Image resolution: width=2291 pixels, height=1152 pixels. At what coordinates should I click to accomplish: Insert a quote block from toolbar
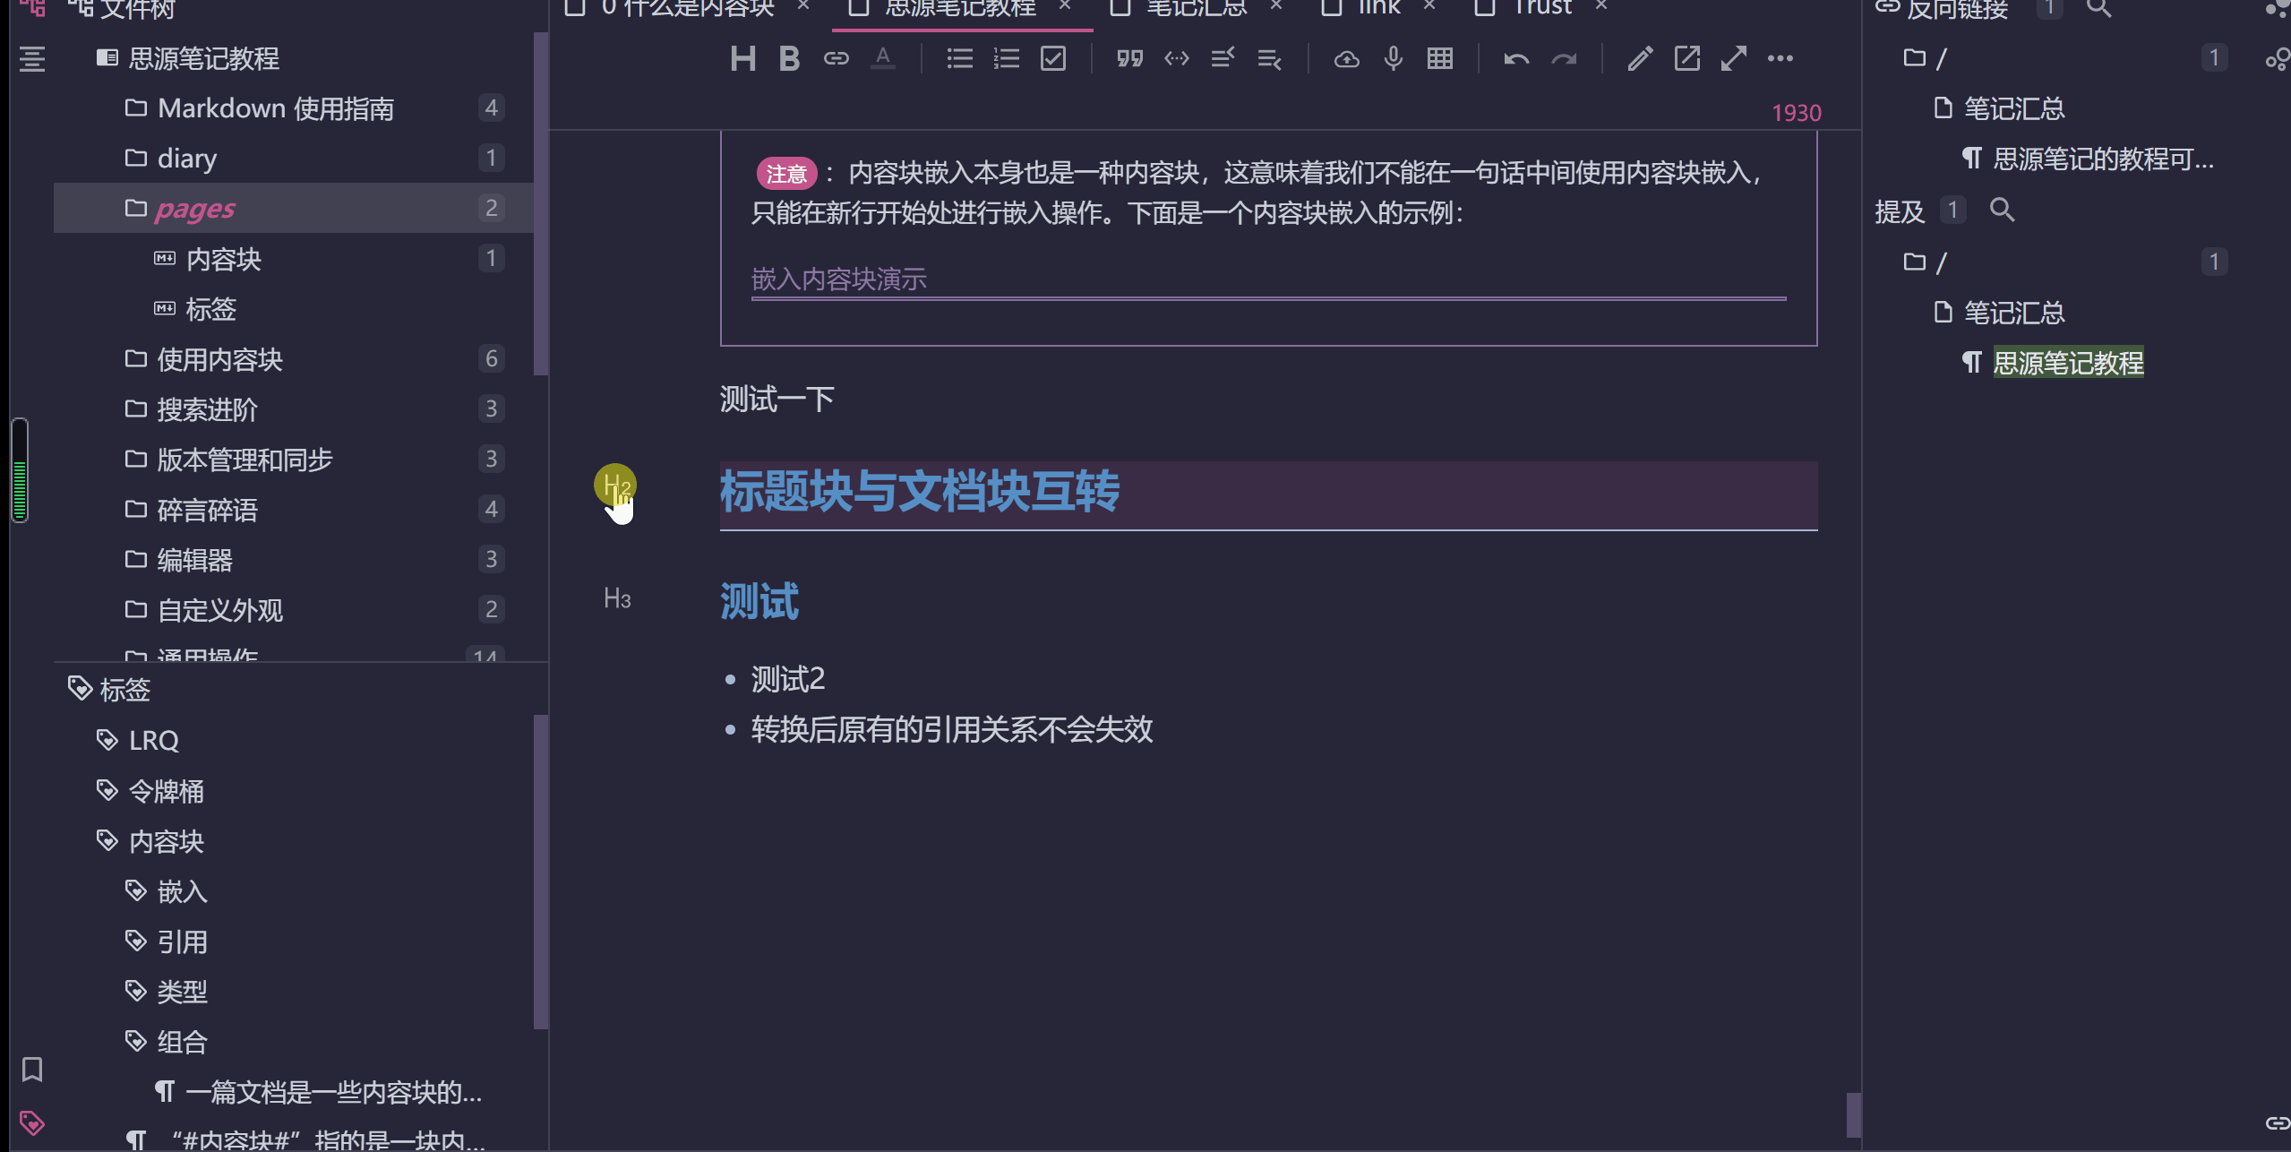(x=1129, y=59)
